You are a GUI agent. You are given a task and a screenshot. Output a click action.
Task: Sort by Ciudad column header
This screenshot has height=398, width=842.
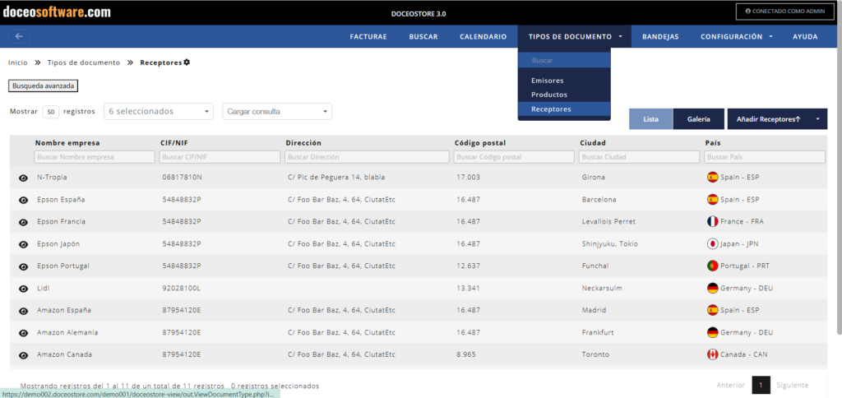593,143
